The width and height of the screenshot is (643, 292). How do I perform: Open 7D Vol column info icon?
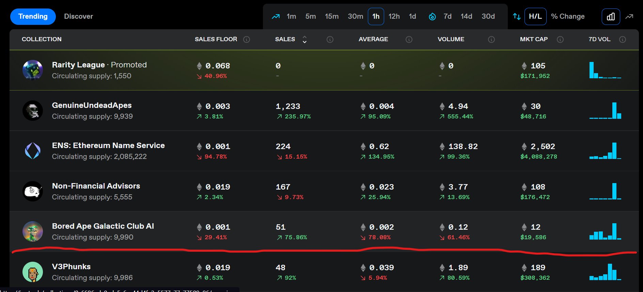[623, 39]
